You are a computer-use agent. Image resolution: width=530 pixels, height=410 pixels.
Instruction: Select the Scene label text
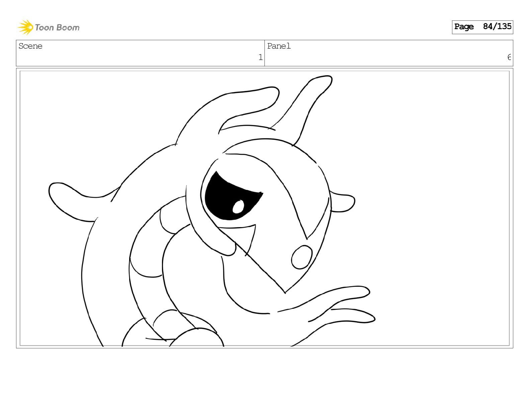coord(30,46)
